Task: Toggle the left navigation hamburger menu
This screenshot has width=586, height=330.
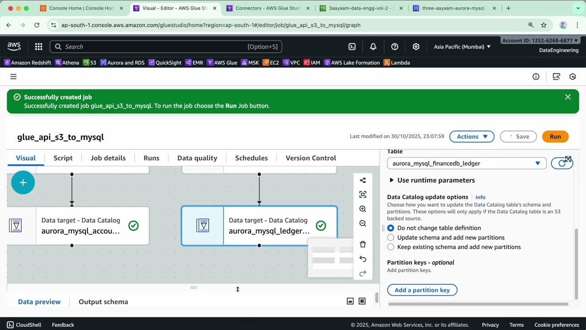Action: click(13, 77)
